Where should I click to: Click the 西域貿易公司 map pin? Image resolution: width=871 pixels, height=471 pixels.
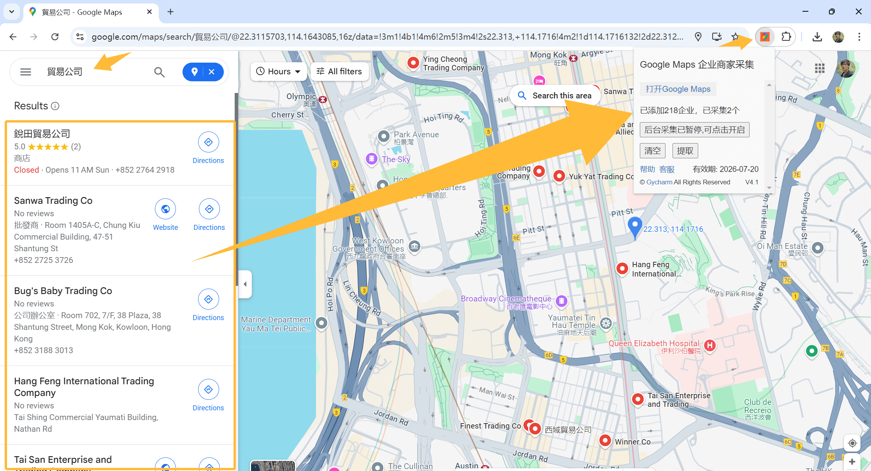click(x=536, y=429)
